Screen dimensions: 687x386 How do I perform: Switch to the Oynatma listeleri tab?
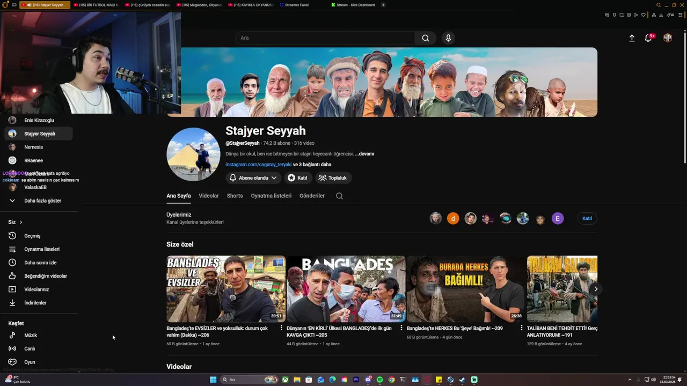[271, 196]
